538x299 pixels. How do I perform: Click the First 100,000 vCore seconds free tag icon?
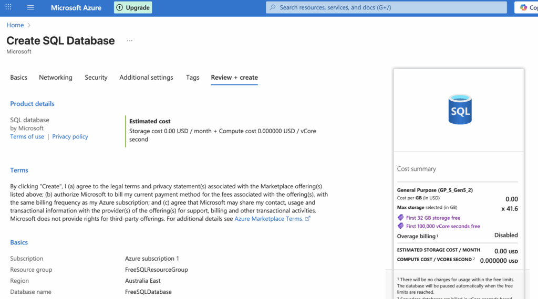tap(400, 226)
